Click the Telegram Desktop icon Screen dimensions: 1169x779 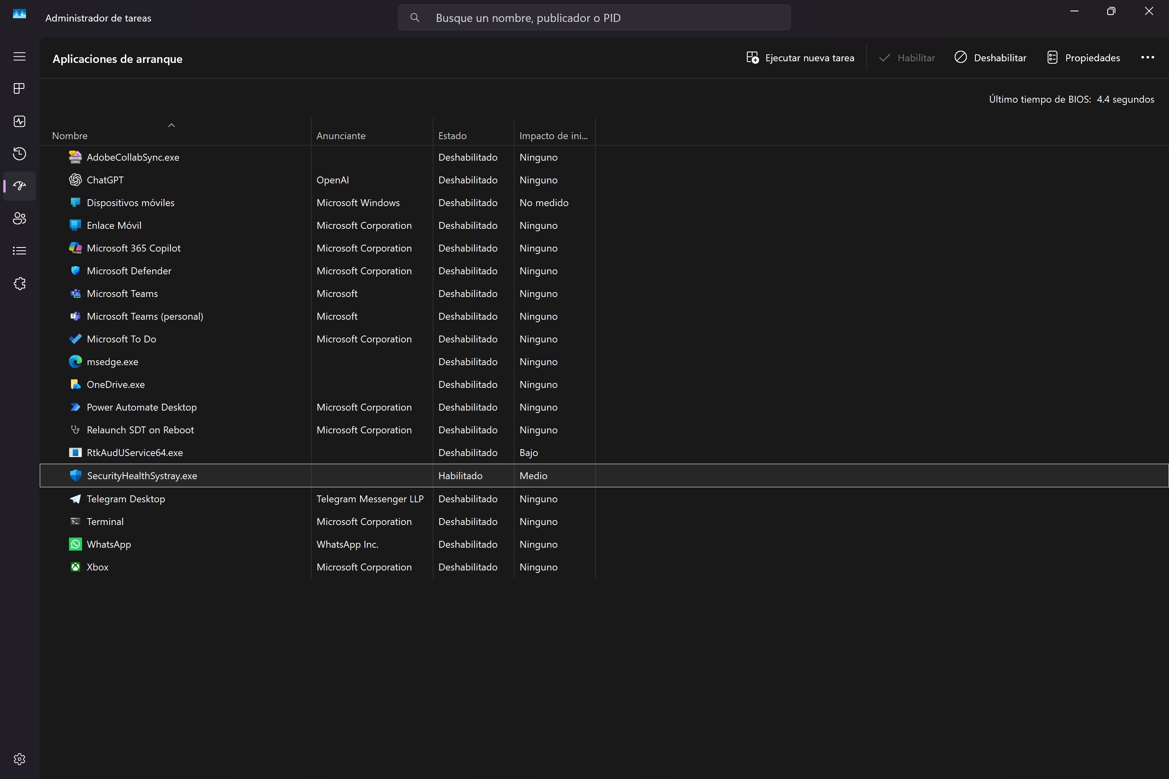tap(75, 499)
